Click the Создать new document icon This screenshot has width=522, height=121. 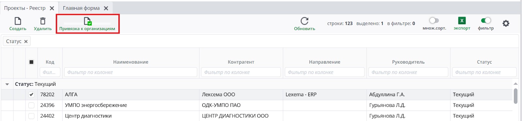(x=18, y=21)
